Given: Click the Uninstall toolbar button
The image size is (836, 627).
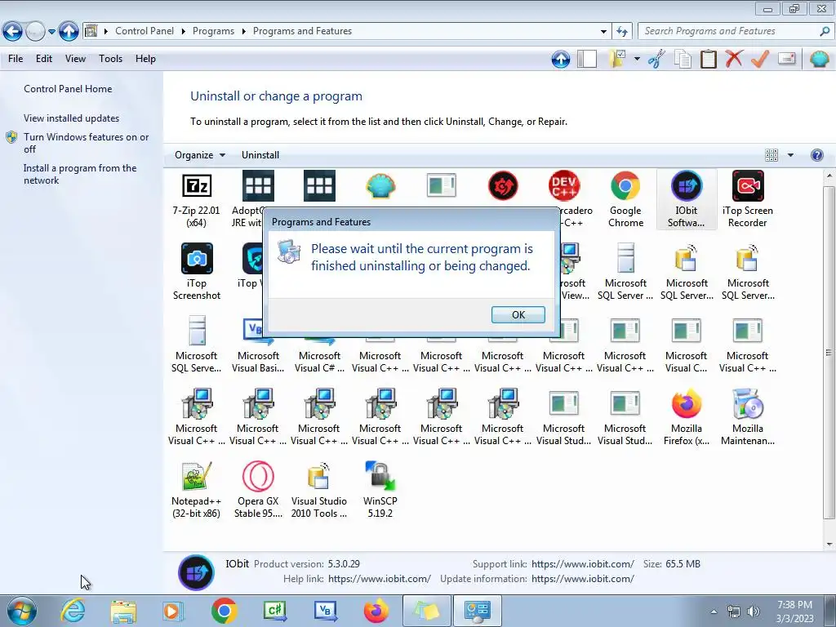Looking at the screenshot, I should click(260, 155).
